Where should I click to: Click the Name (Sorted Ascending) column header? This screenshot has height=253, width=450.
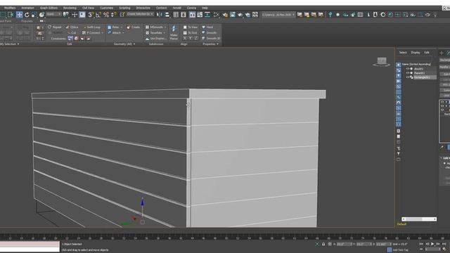tap(416, 64)
